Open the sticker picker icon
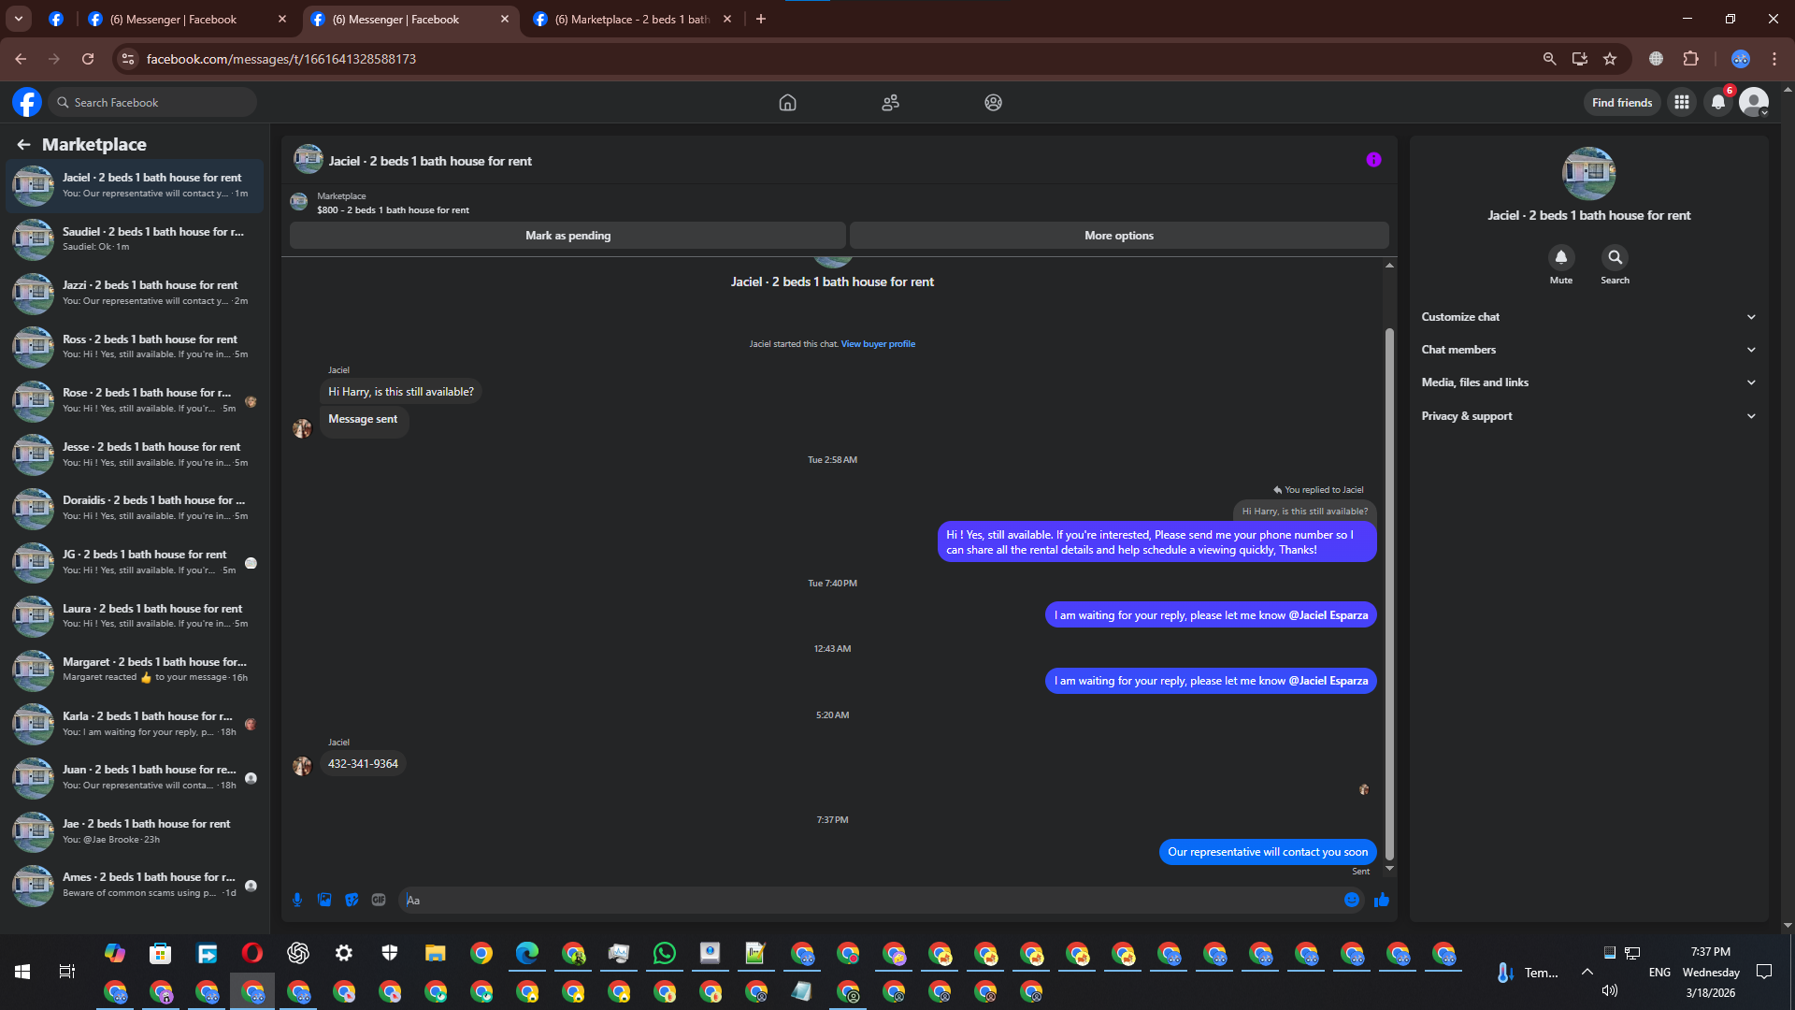 tap(352, 900)
